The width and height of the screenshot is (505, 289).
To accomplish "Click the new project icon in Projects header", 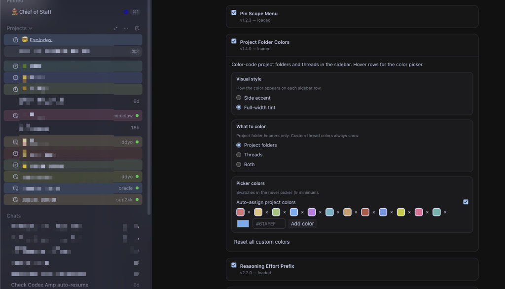I will coord(137,28).
